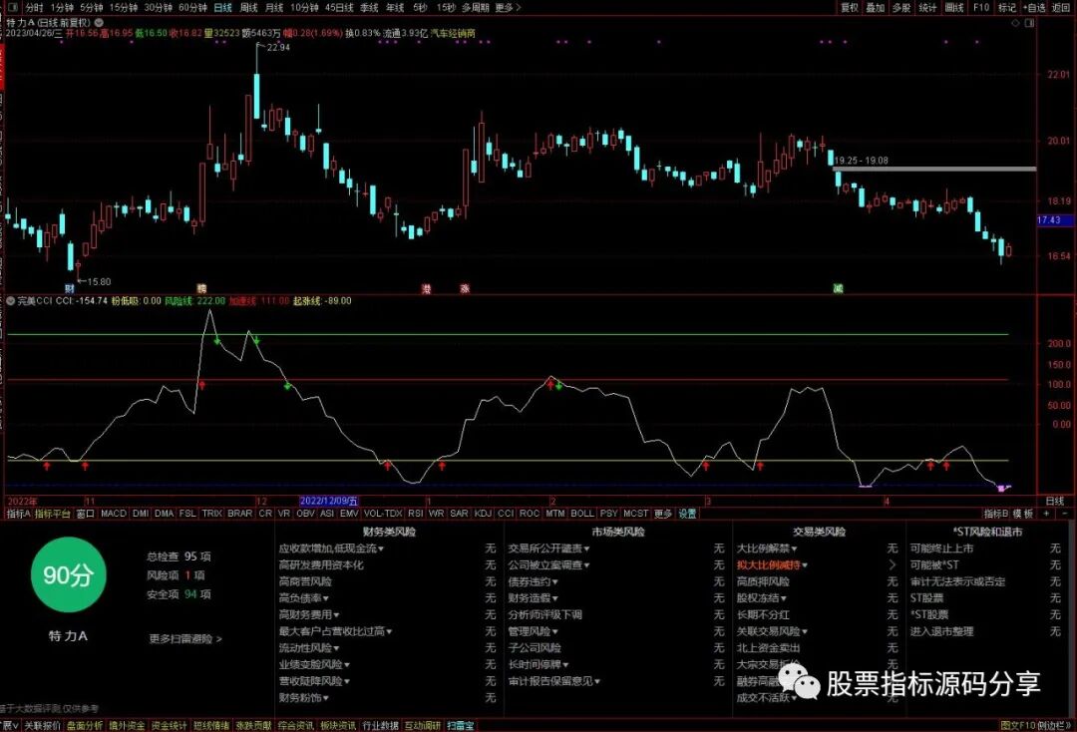Click 汽车经销商 sector label
1077x732 pixels.
(453, 33)
